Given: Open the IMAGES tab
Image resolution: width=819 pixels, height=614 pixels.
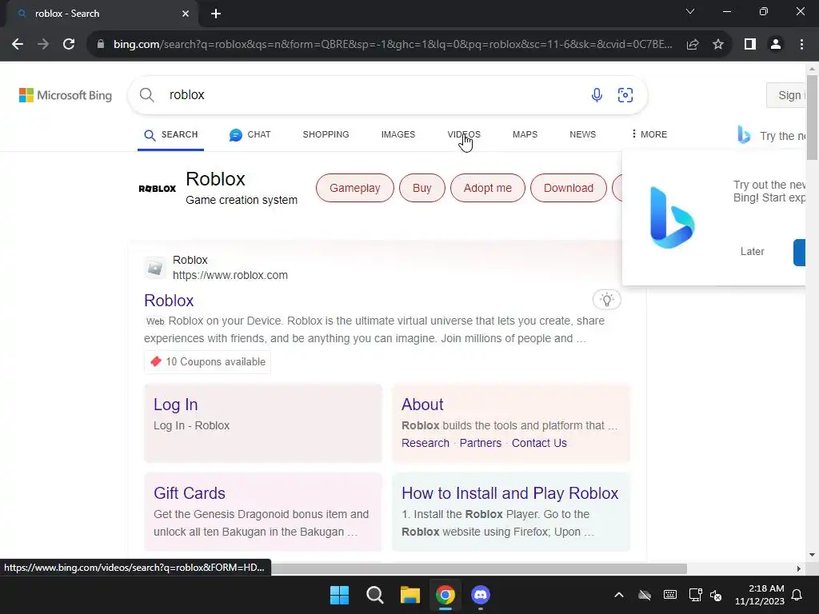Looking at the screenshot, I should (x=398, y=134).
